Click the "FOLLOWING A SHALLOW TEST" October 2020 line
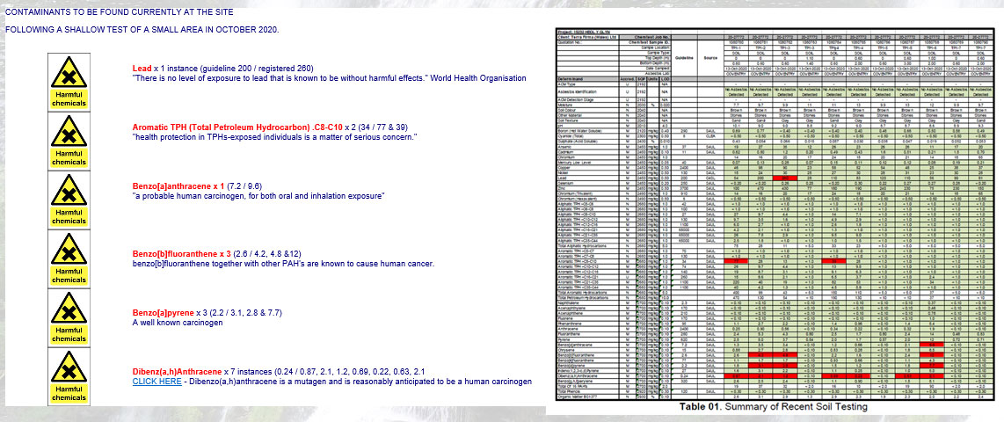The image size is (1004, 422). point(142,30)
